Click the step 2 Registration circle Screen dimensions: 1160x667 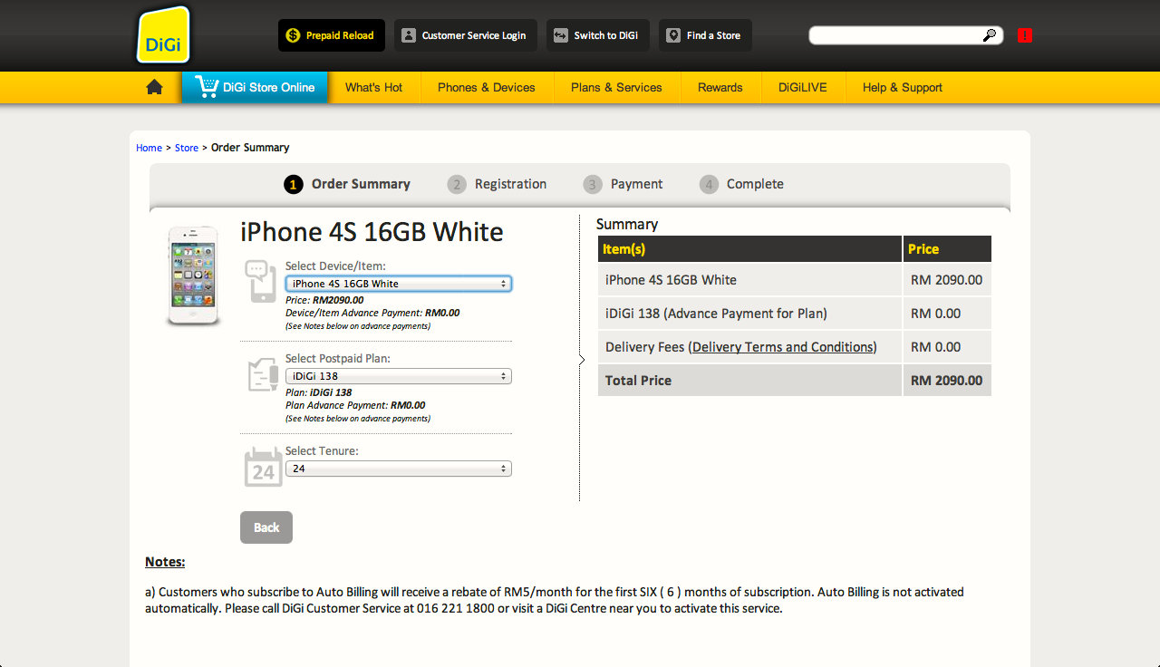point(457,185)
